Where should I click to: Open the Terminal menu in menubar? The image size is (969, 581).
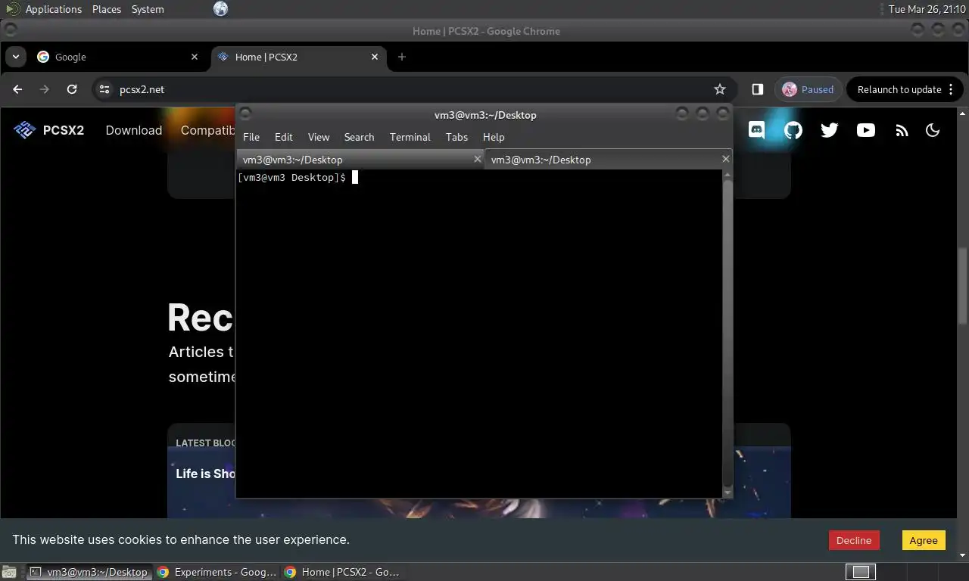click(x=410, y=137)
